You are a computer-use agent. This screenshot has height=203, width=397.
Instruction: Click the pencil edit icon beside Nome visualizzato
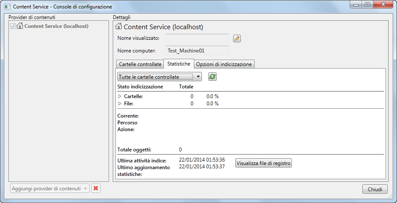(x=237, y=38)
